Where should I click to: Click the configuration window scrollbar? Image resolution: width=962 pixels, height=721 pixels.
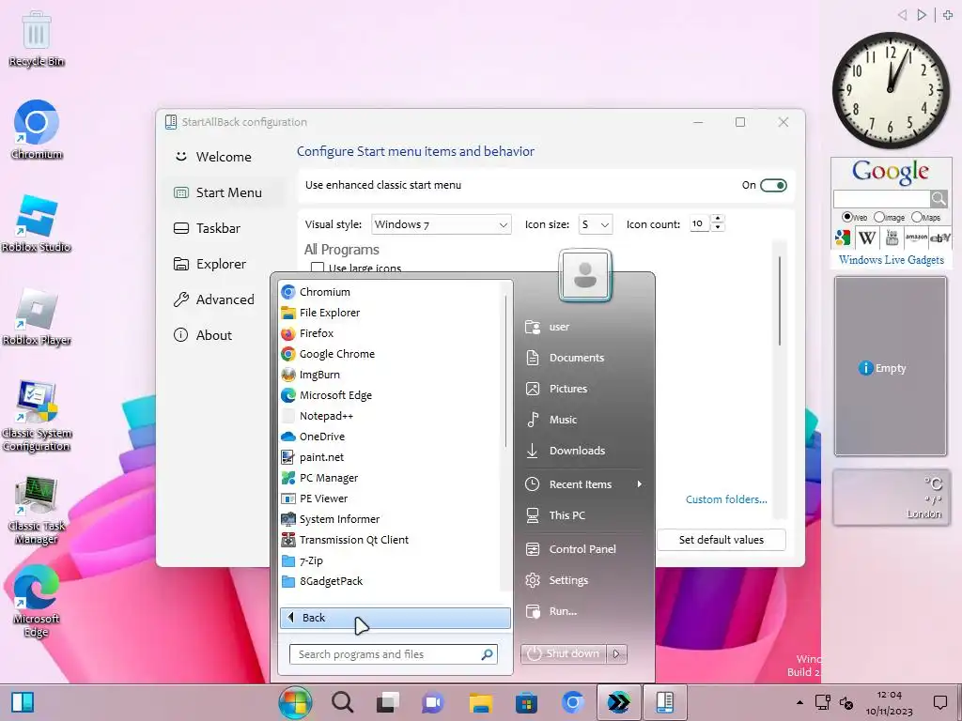780,300
